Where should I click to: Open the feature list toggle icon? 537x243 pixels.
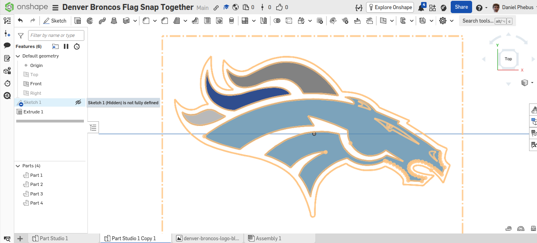[x=7, y=21]
